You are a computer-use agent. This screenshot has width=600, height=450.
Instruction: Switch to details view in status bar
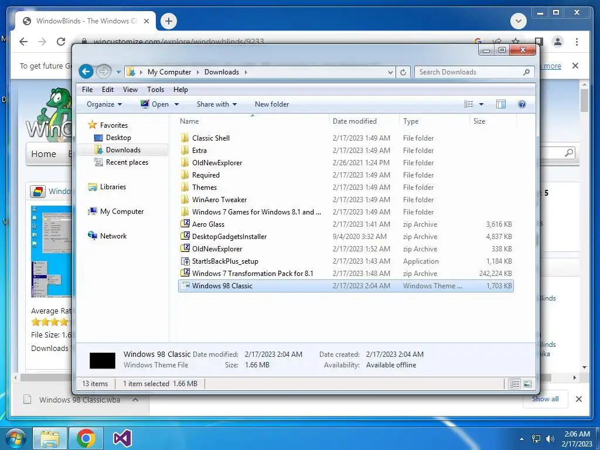point(515,384)
